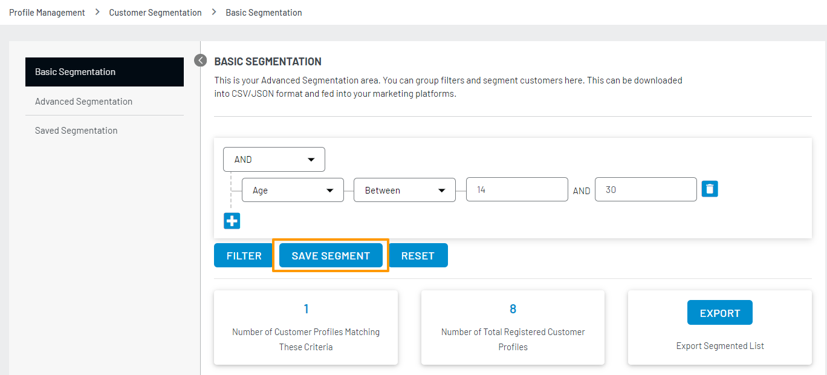827x375 pixels.
Task: Click the matching profiles count card
Action: coord(305,327)
